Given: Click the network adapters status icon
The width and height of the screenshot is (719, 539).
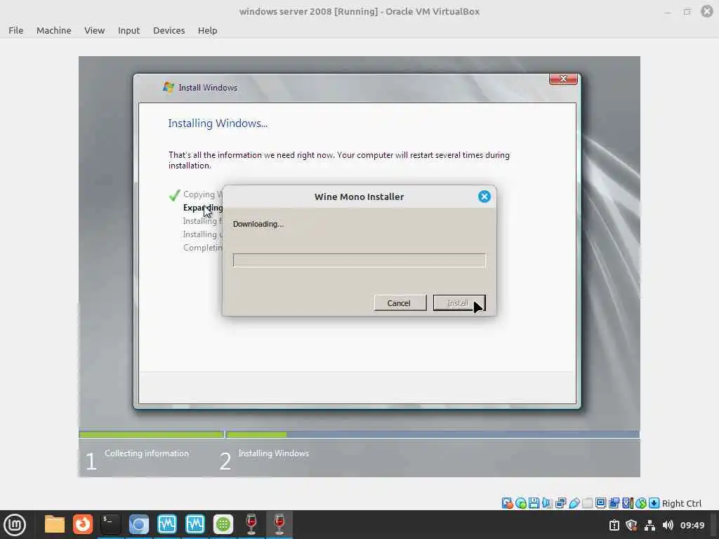Looking at the screenshot, I should (x=560, y=503).
